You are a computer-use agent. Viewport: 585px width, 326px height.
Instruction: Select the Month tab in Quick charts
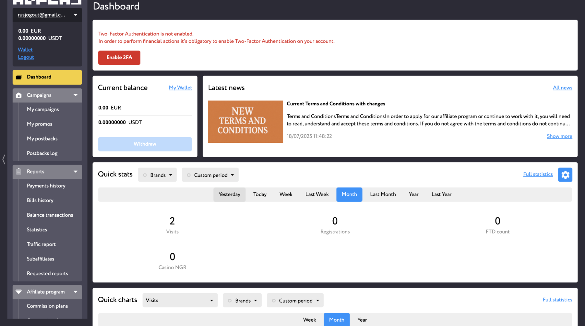coord(337,320)
